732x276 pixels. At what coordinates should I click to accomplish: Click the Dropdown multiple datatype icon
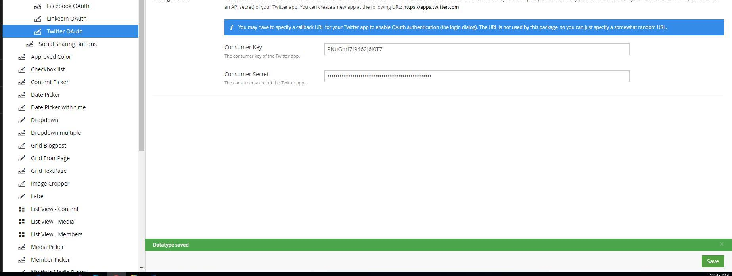[x=22, y=133]
